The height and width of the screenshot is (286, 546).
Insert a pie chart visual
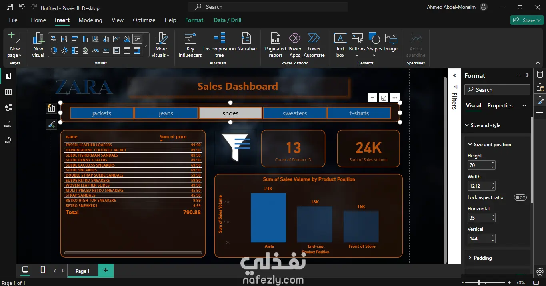(54, 50)
